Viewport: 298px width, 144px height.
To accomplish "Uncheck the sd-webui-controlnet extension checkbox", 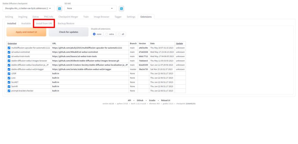I will click(9, 52).
